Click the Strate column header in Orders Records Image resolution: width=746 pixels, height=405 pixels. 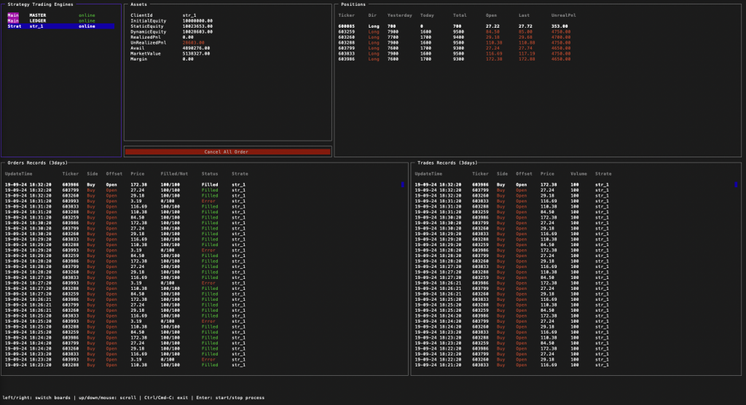coord(240,173)
